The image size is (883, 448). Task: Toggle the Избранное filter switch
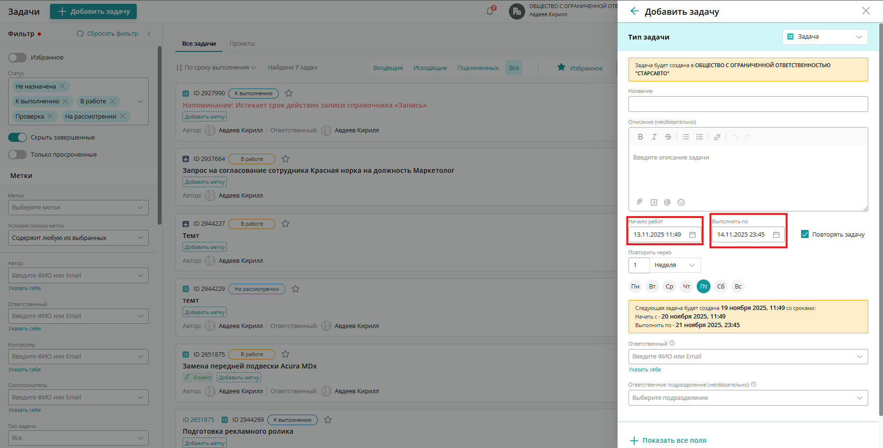pyautogui.click(x=17, y=57)
